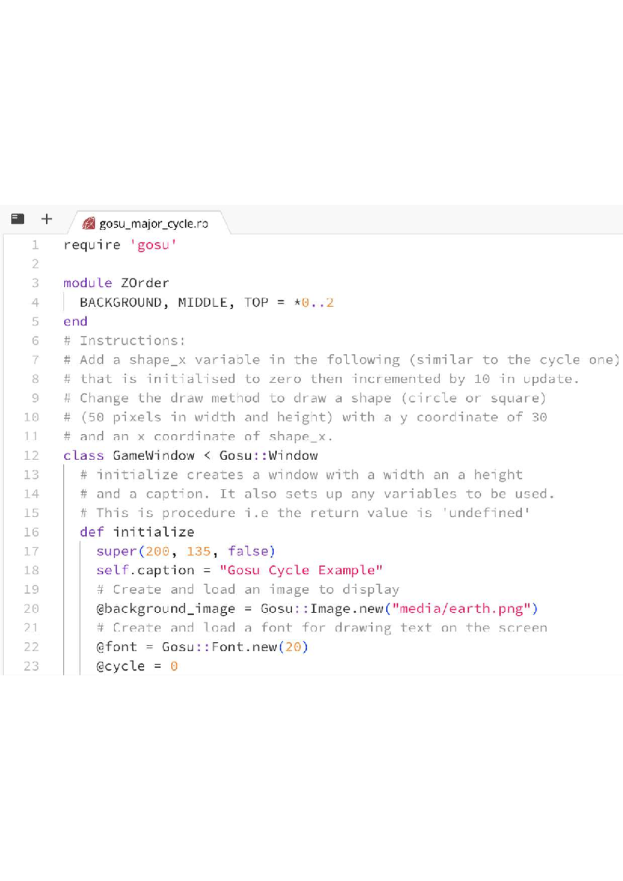Click line number 16 beside def initialize

[x=31, y=532]
